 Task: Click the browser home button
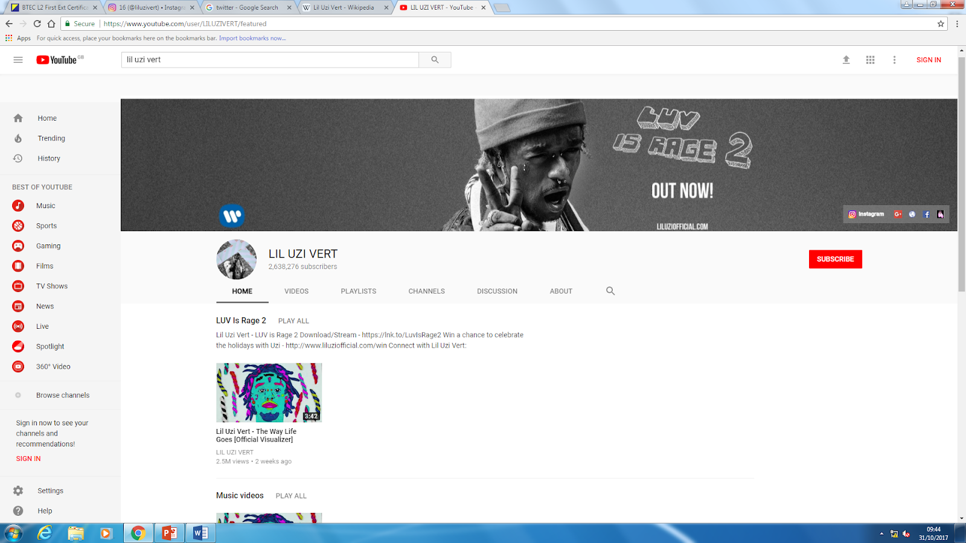pos(51,24)
